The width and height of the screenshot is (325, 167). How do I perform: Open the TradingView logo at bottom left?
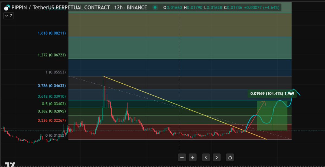10,165
